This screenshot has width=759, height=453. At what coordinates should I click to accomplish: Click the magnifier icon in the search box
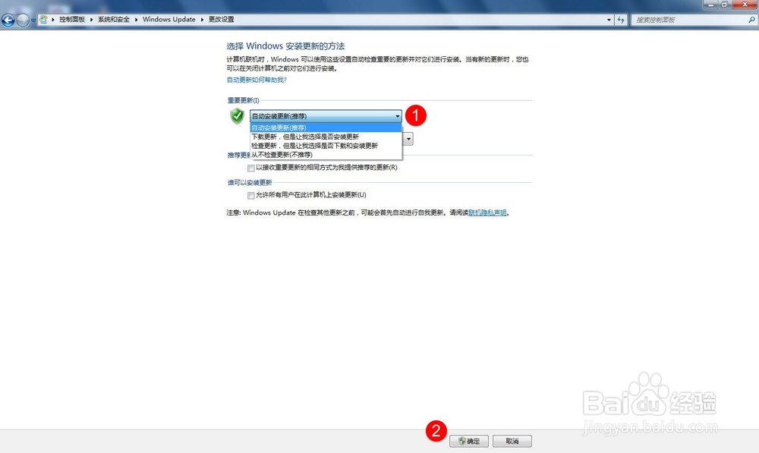click(x=751, y=20)
